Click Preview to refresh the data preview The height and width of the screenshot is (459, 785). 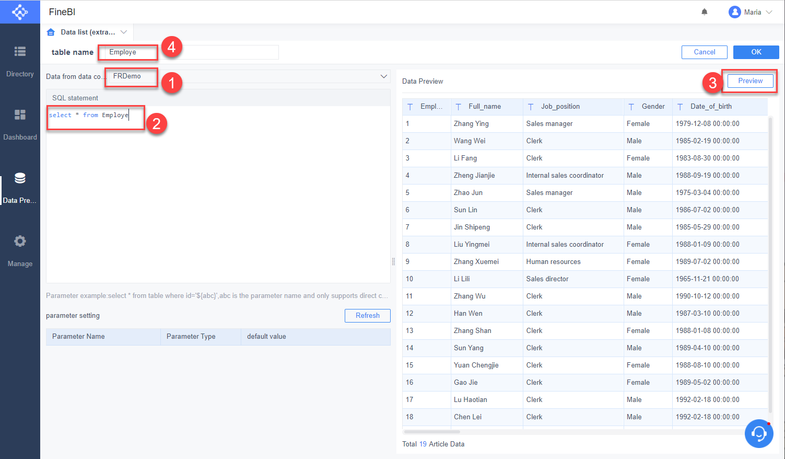point(749,81)
